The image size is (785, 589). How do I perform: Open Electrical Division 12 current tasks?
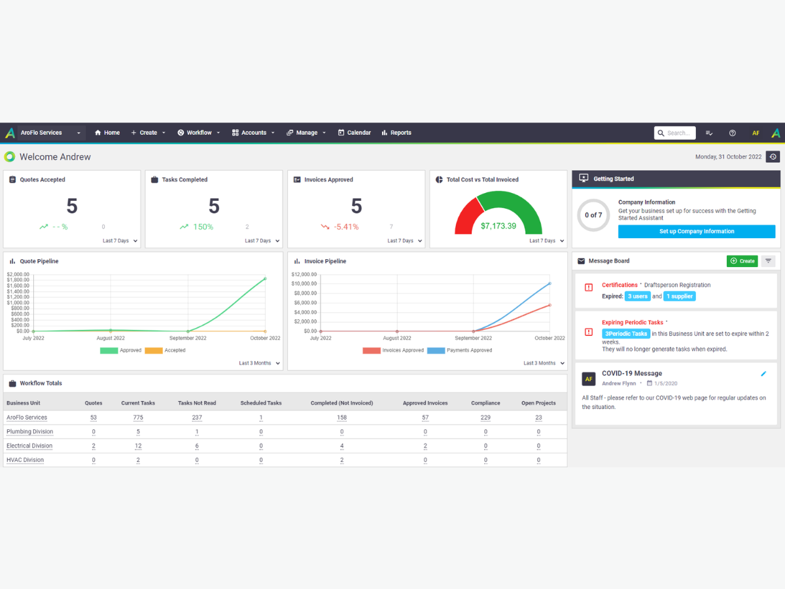coord(138,446)
